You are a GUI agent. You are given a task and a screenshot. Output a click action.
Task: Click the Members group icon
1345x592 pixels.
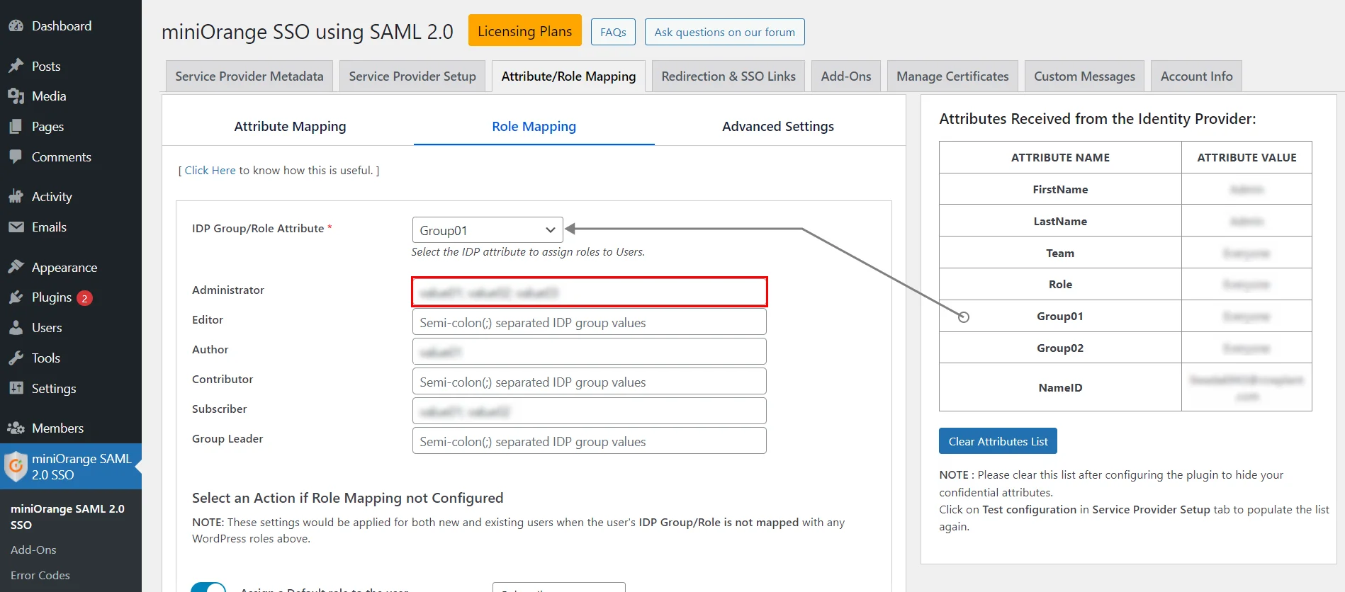tap(16, 428)
